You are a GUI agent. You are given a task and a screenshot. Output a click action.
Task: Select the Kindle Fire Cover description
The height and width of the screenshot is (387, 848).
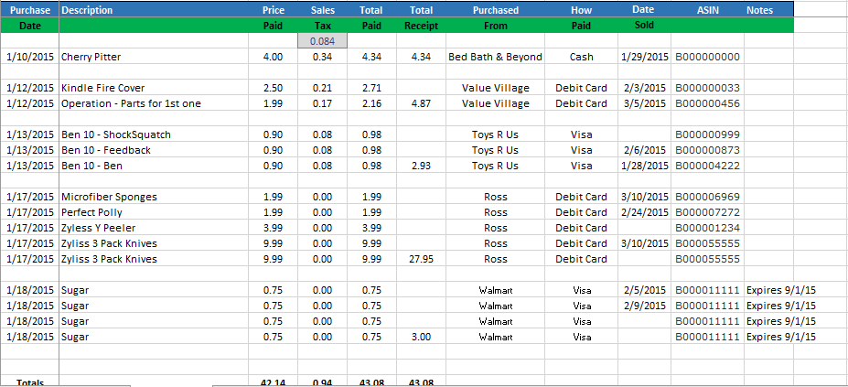pyautogui.click(x=154, y=88)
